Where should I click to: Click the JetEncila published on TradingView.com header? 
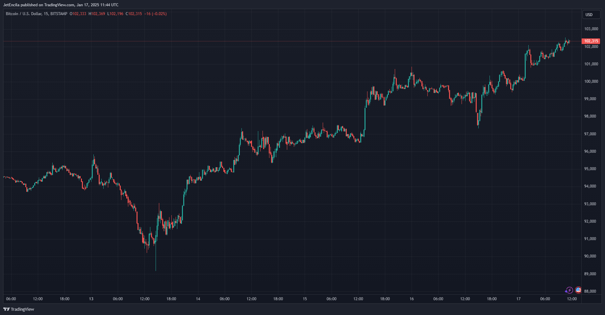coord(61,5)
